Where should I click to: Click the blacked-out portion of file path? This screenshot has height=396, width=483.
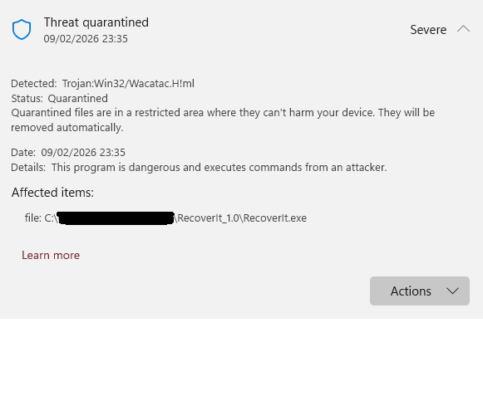point(116,218)
